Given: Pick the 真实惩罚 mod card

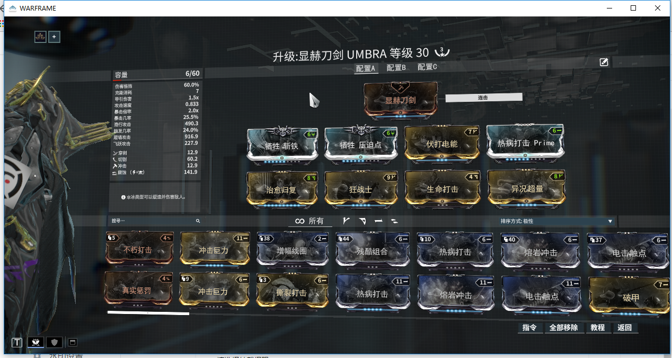Looking at the screenshot, I should pos(138,289).
